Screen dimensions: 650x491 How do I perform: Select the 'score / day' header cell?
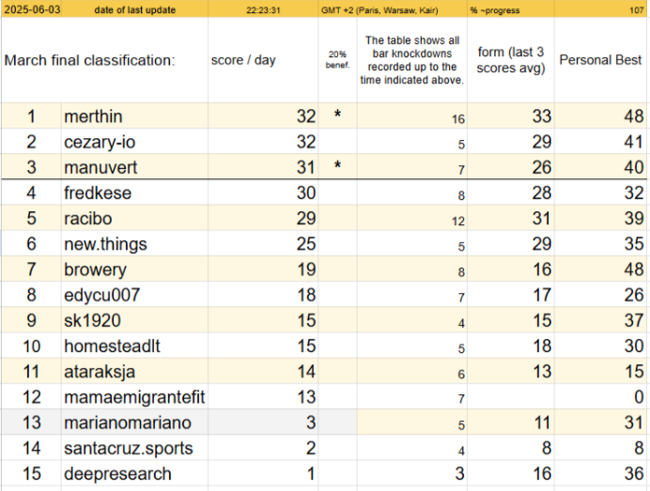[263, 60]
